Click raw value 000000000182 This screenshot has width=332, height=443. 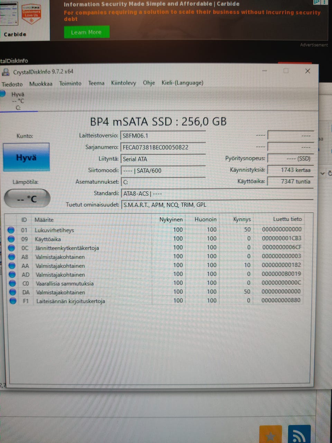click(281, 265)
